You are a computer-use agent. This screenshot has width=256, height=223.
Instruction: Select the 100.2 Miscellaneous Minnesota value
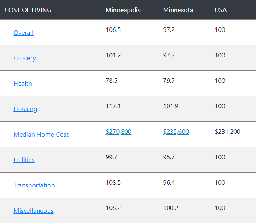[x=171, y=208]
